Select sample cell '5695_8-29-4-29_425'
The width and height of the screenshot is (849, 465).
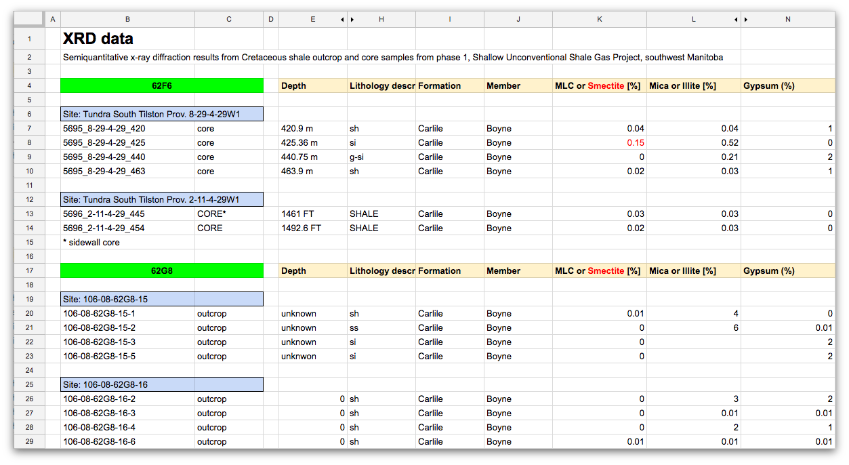coord(127,143)
